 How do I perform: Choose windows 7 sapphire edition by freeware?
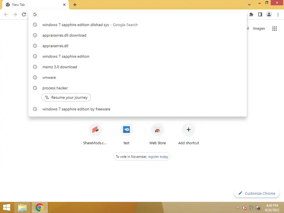pyautogui.click(x=138, y=109)
